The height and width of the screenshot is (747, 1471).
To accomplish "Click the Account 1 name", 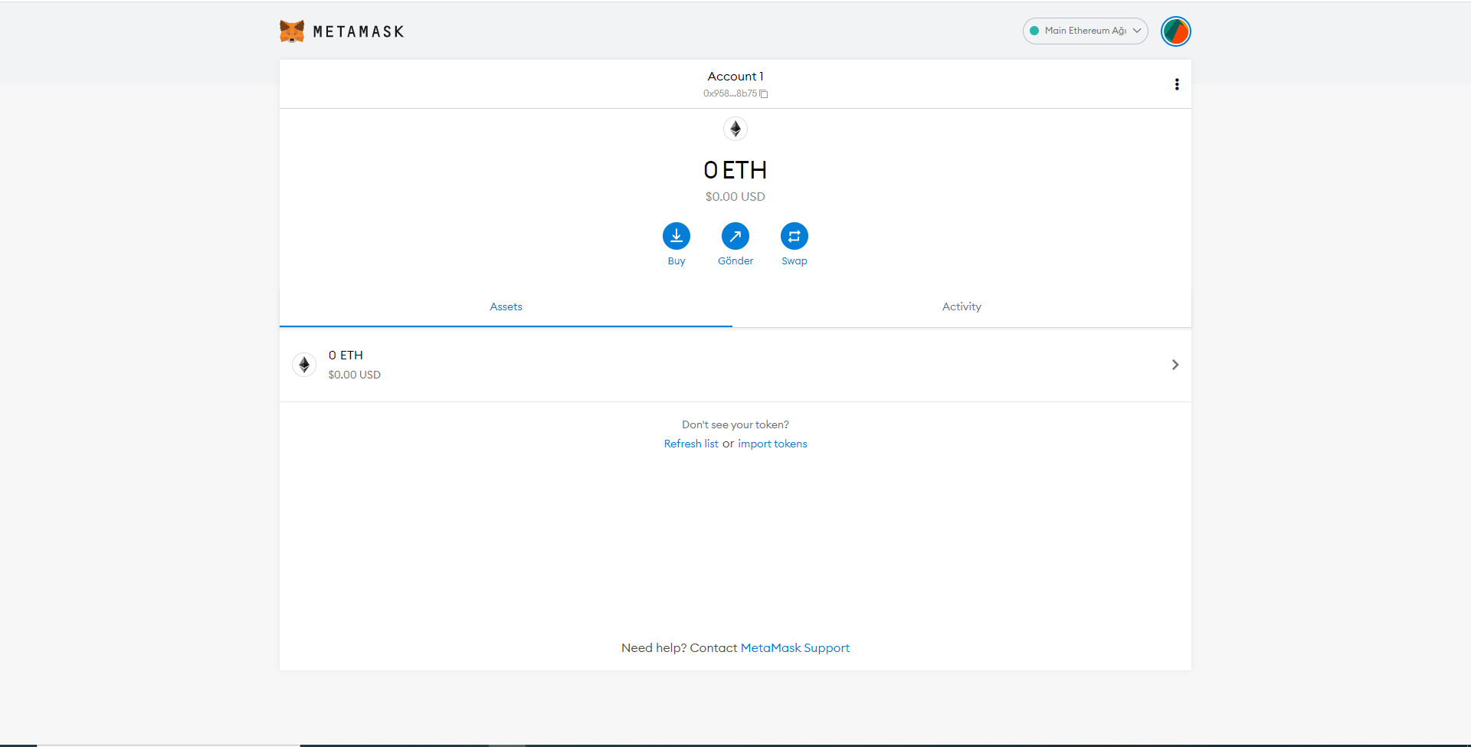I will (x=735, y=77).
